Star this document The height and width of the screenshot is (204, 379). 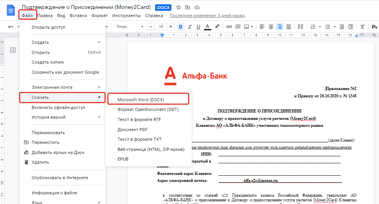[x=178, y=7]
